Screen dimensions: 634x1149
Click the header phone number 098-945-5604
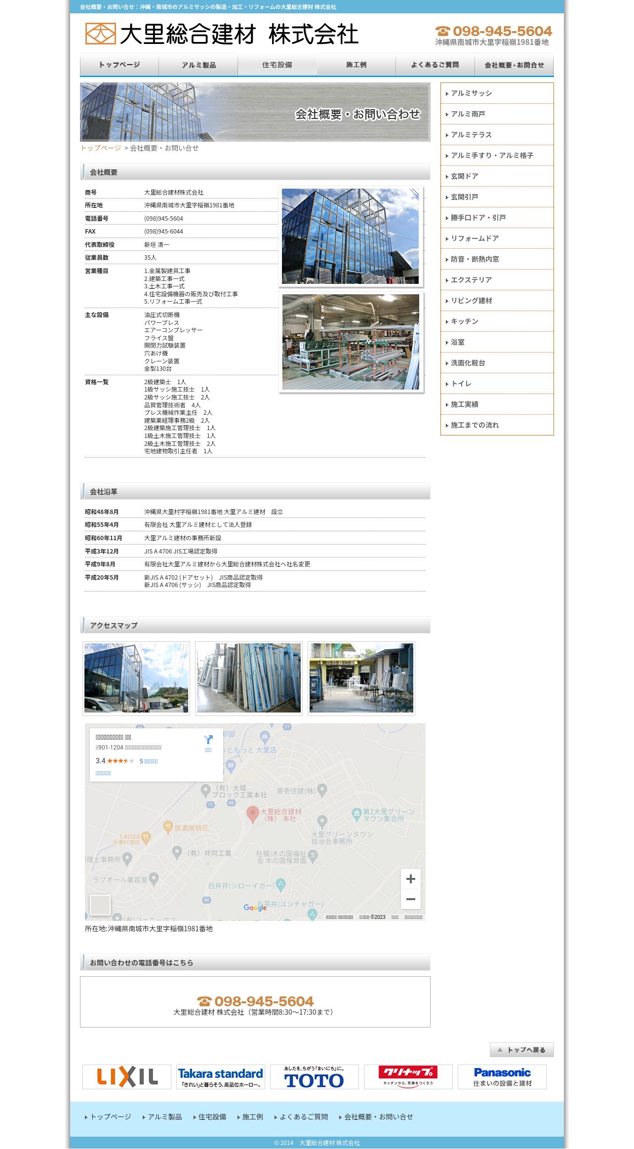[x=494, y=31]
